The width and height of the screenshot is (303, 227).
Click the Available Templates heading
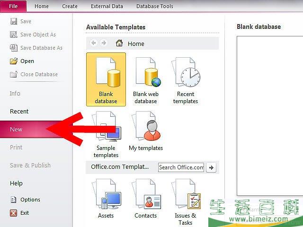click(116, 27)
